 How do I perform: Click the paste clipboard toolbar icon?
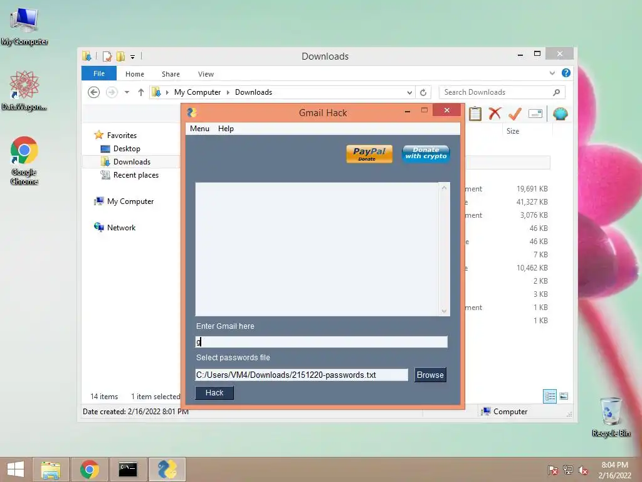pos(475,114)
